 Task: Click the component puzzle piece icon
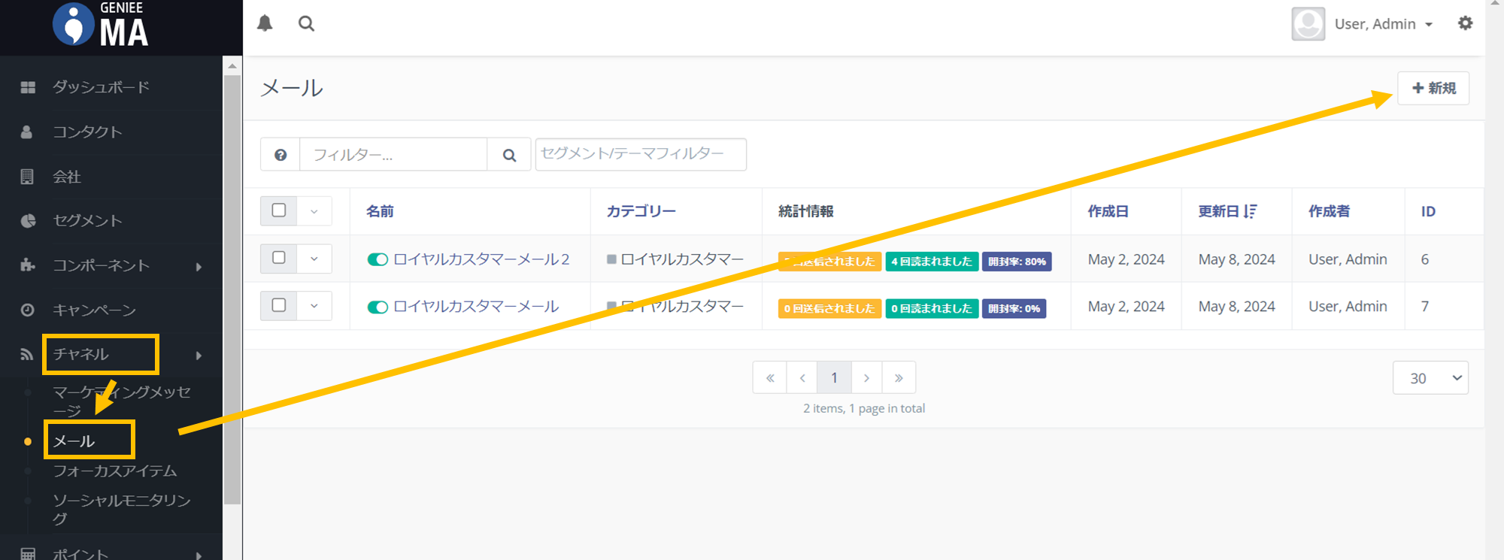28,265
